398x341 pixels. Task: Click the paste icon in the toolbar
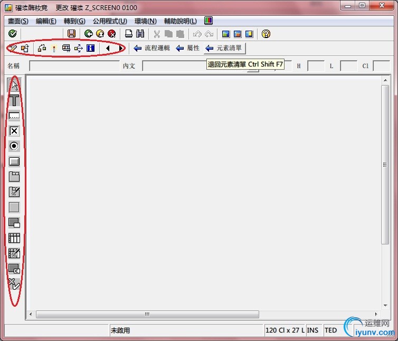tap(180, 34)
